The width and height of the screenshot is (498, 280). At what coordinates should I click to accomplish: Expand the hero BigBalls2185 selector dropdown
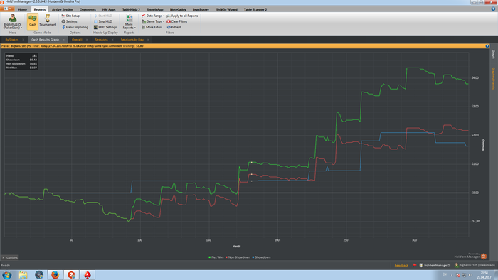pyautogui.click(x=13, y=21)
